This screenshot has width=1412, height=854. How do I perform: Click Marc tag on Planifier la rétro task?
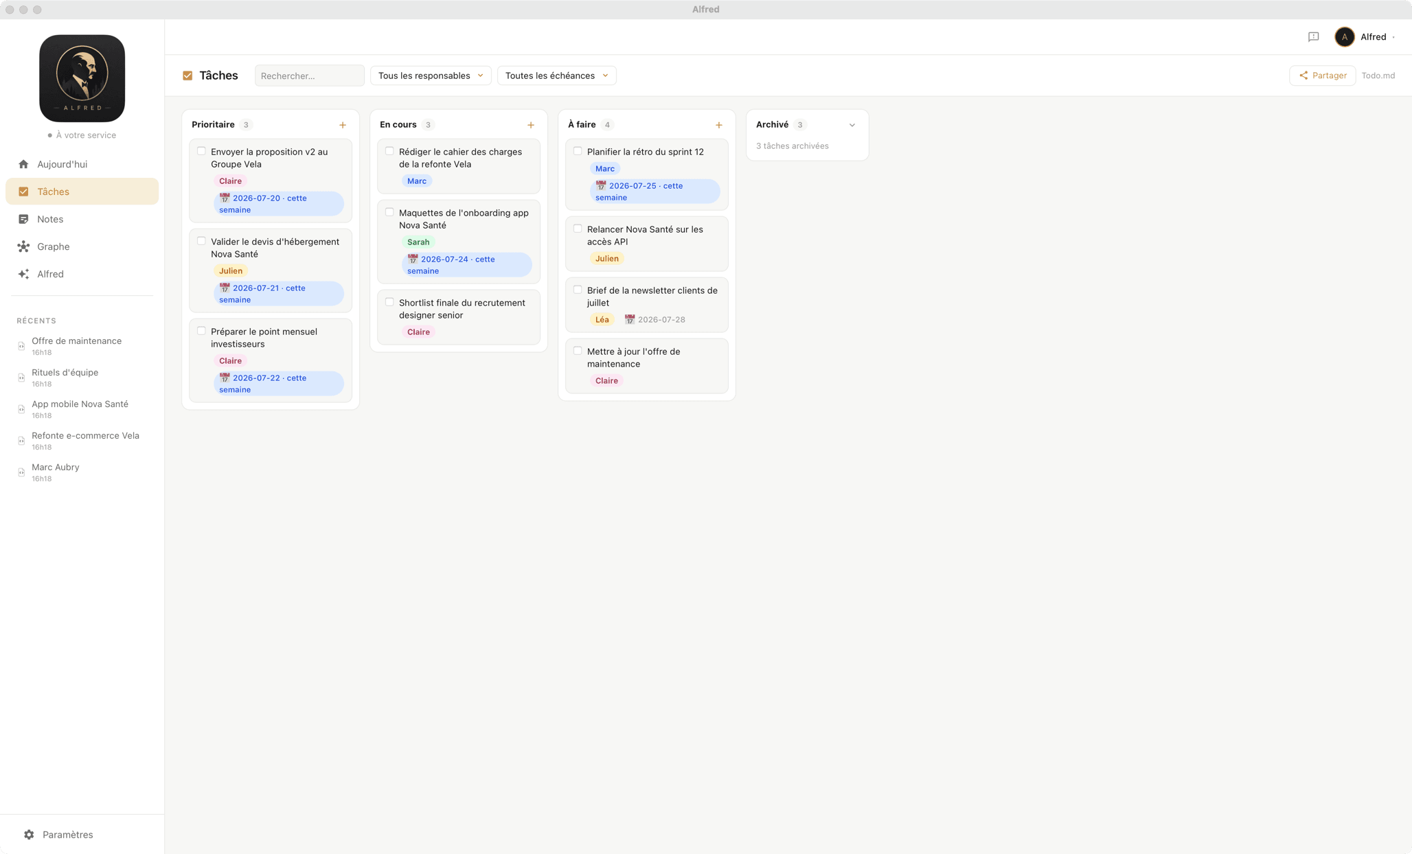tap(604, 168)
